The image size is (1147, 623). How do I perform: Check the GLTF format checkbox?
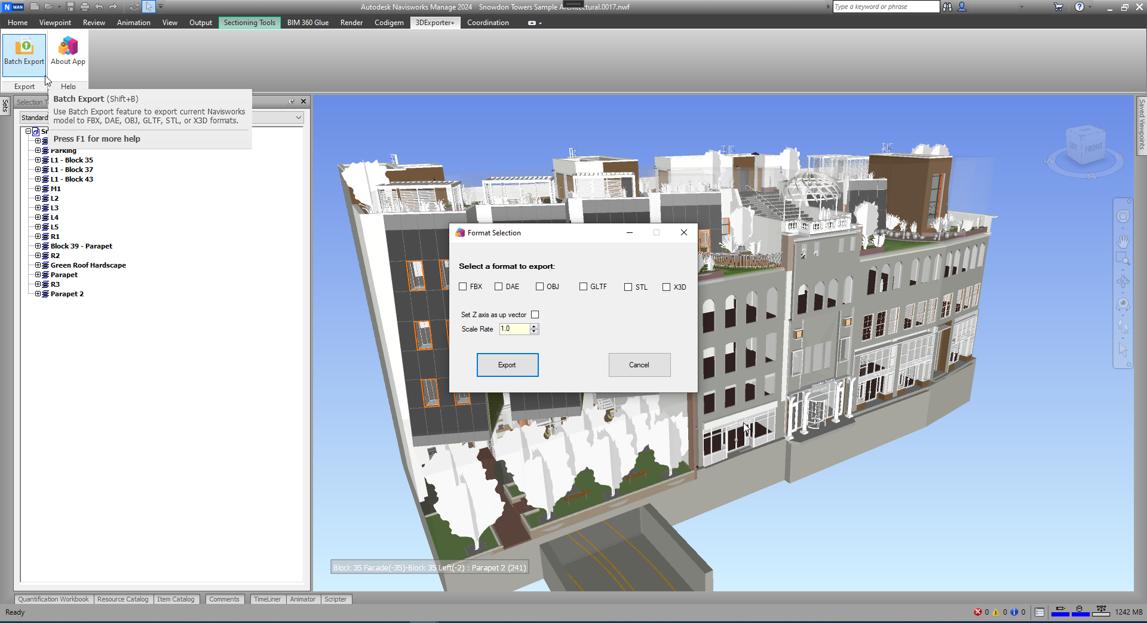click(583, 287)
